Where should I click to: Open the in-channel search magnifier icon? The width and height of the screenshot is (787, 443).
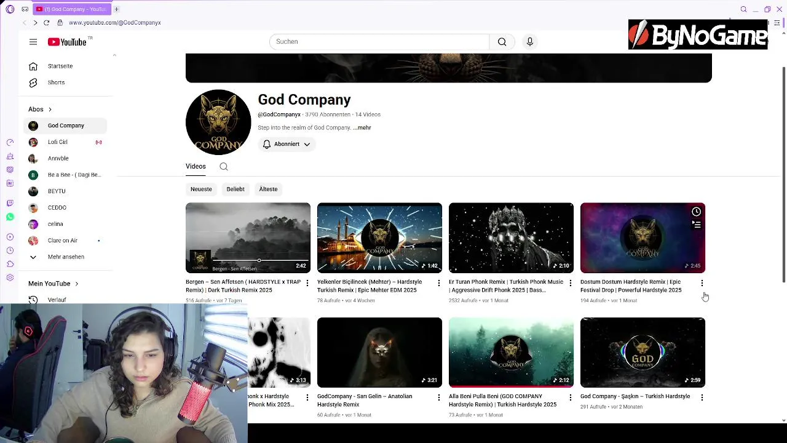(x=224, y=167)
